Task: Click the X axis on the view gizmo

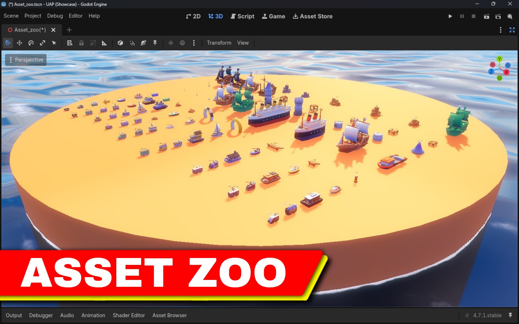Action: pyautogui.click(x=506, y=72)
